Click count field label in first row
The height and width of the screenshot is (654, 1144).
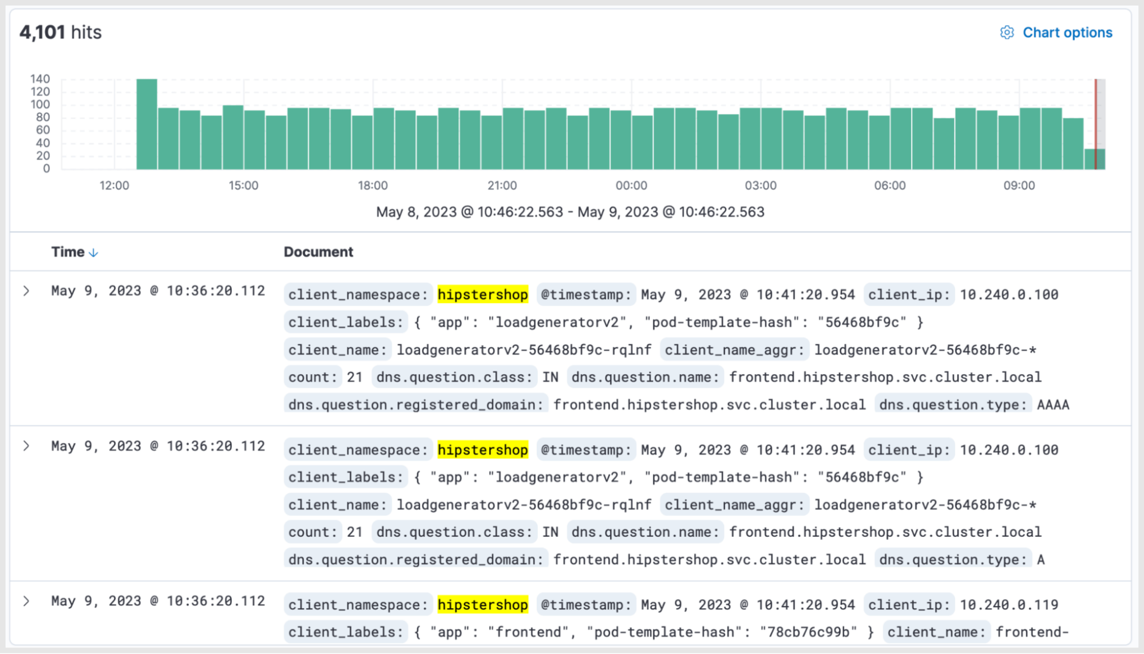coord(312,377)
